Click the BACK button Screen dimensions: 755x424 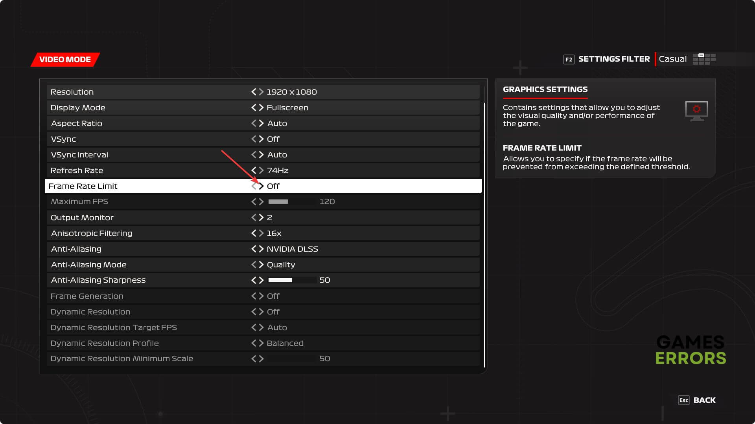tap(704, 400)
